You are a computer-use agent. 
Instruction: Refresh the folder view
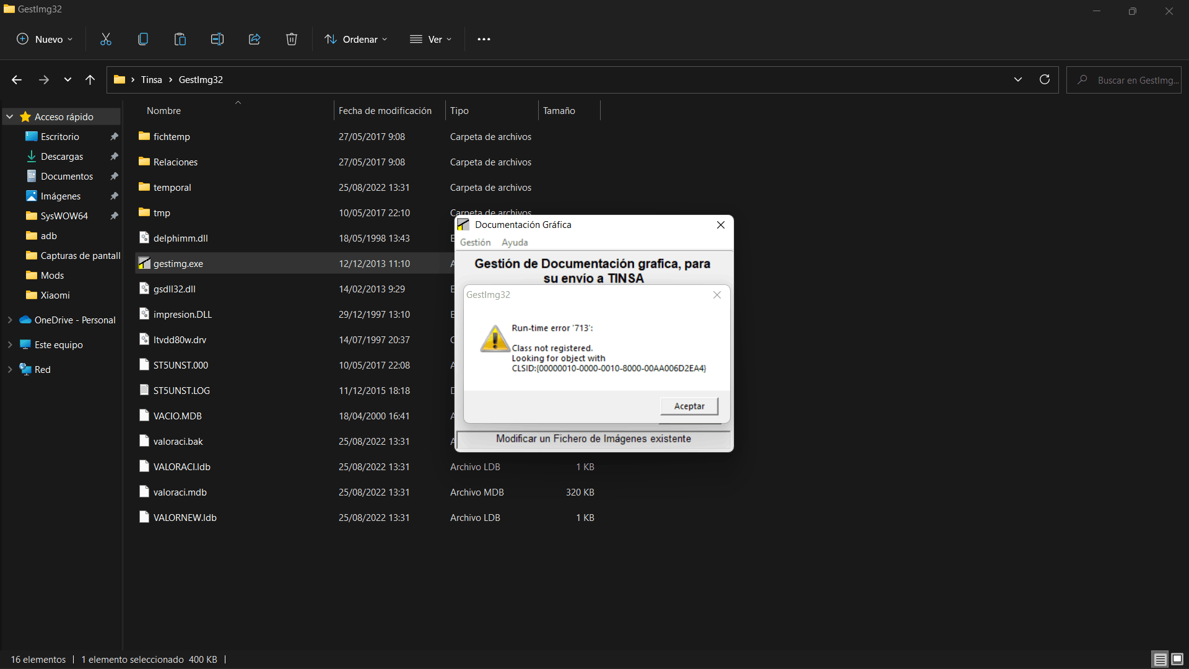[1045, 79]
